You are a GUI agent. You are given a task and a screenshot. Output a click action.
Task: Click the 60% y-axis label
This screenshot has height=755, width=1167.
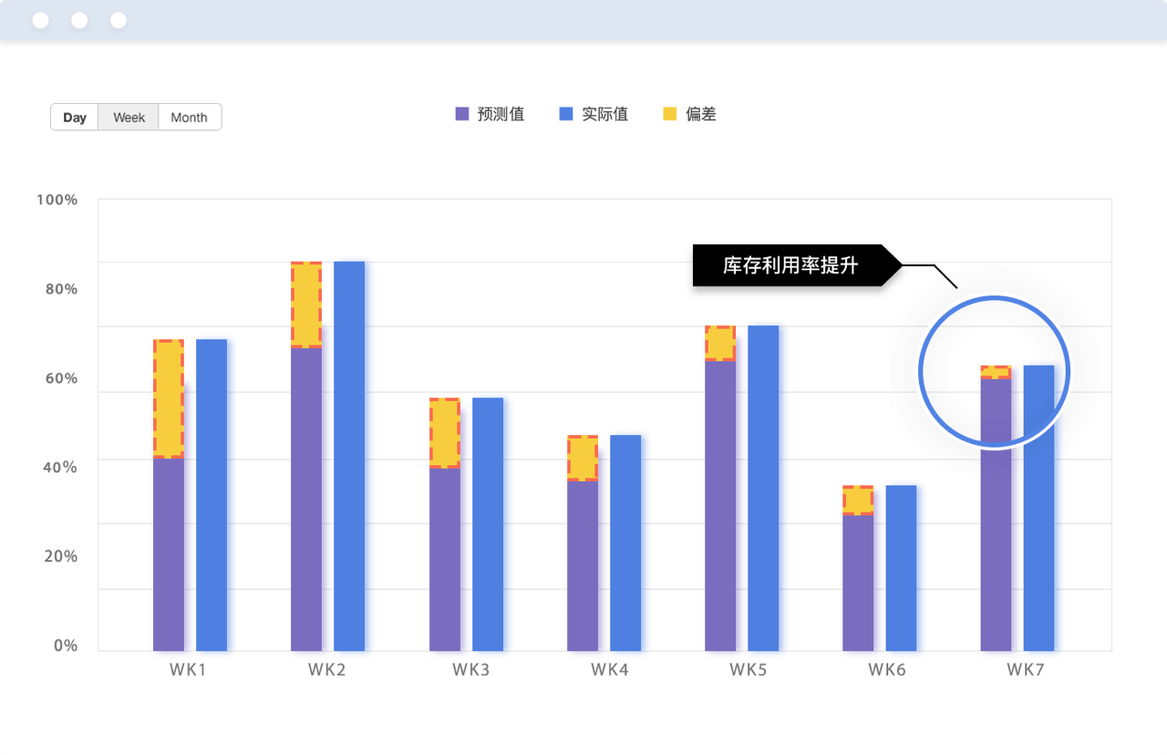[x=61, y=378]
